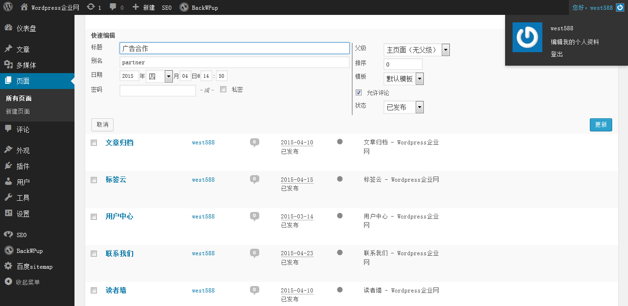Open 外观 appearance menu in sidebar
The height and width of the screenshot is (306, 628).
pyautogui.click(x=23, y=150)
